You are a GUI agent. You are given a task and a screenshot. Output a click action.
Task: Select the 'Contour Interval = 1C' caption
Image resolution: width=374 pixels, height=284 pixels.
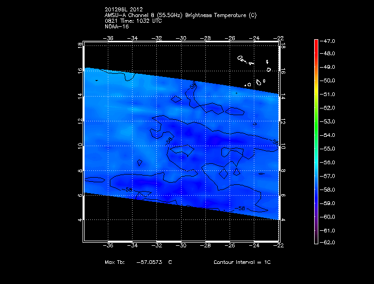[x=242, y=262]
